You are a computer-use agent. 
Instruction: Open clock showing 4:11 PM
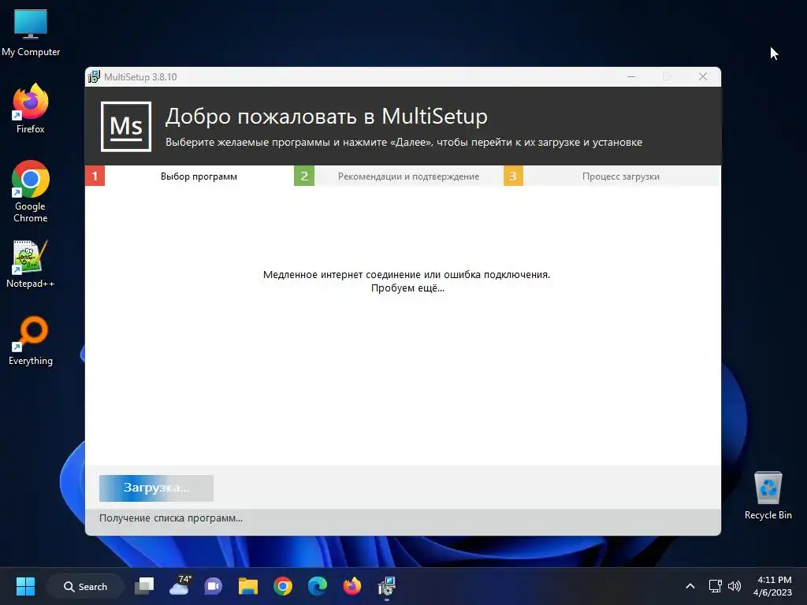[772, 586]
